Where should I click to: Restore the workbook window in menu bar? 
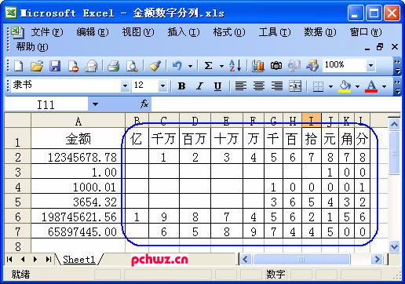point(380,47)
